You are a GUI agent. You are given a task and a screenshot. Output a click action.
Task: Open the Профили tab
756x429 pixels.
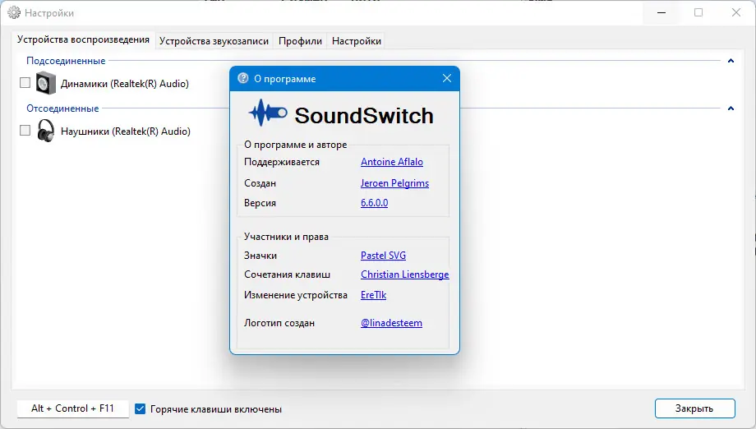[300, 41]
